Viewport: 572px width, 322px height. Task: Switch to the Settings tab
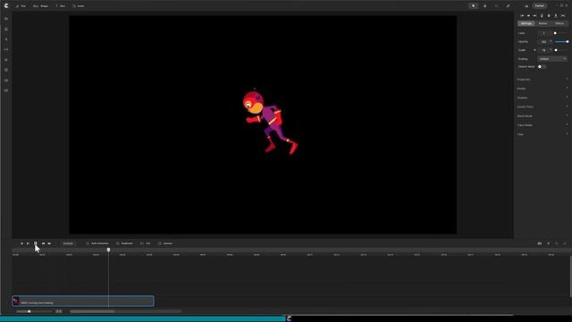526,23
